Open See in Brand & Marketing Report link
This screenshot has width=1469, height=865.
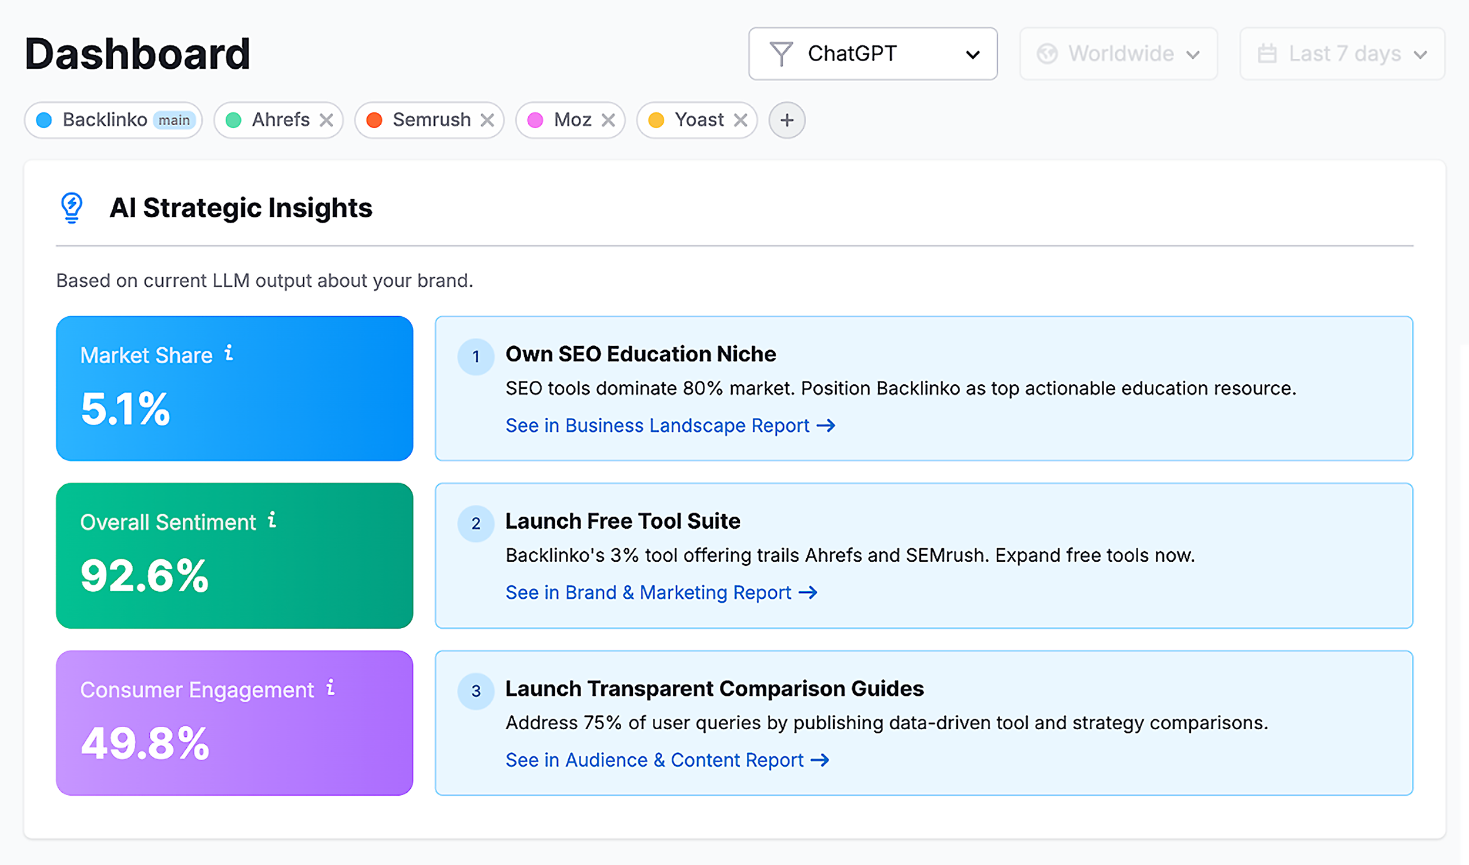point(661,592)
